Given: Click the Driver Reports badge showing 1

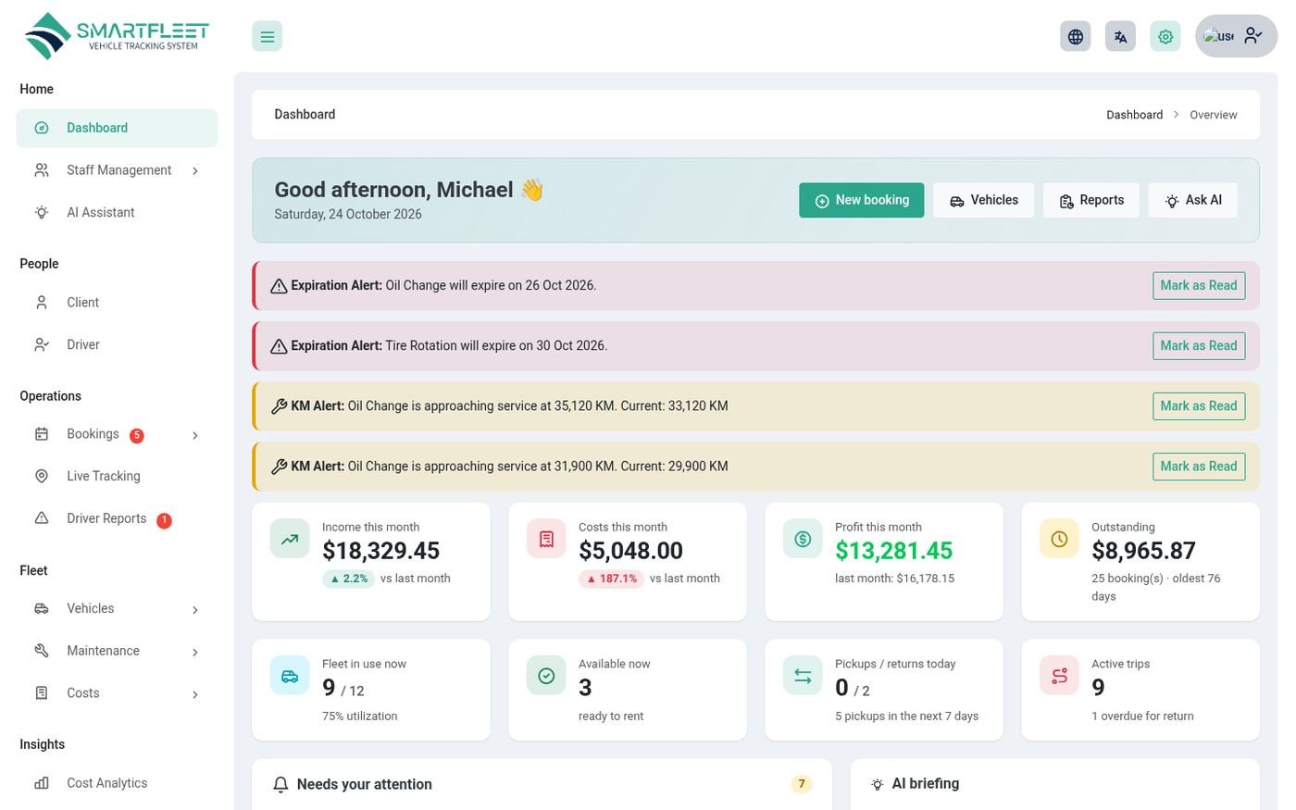Looking at the screenshot, I should pyautogui.click(x=164, y=520).
